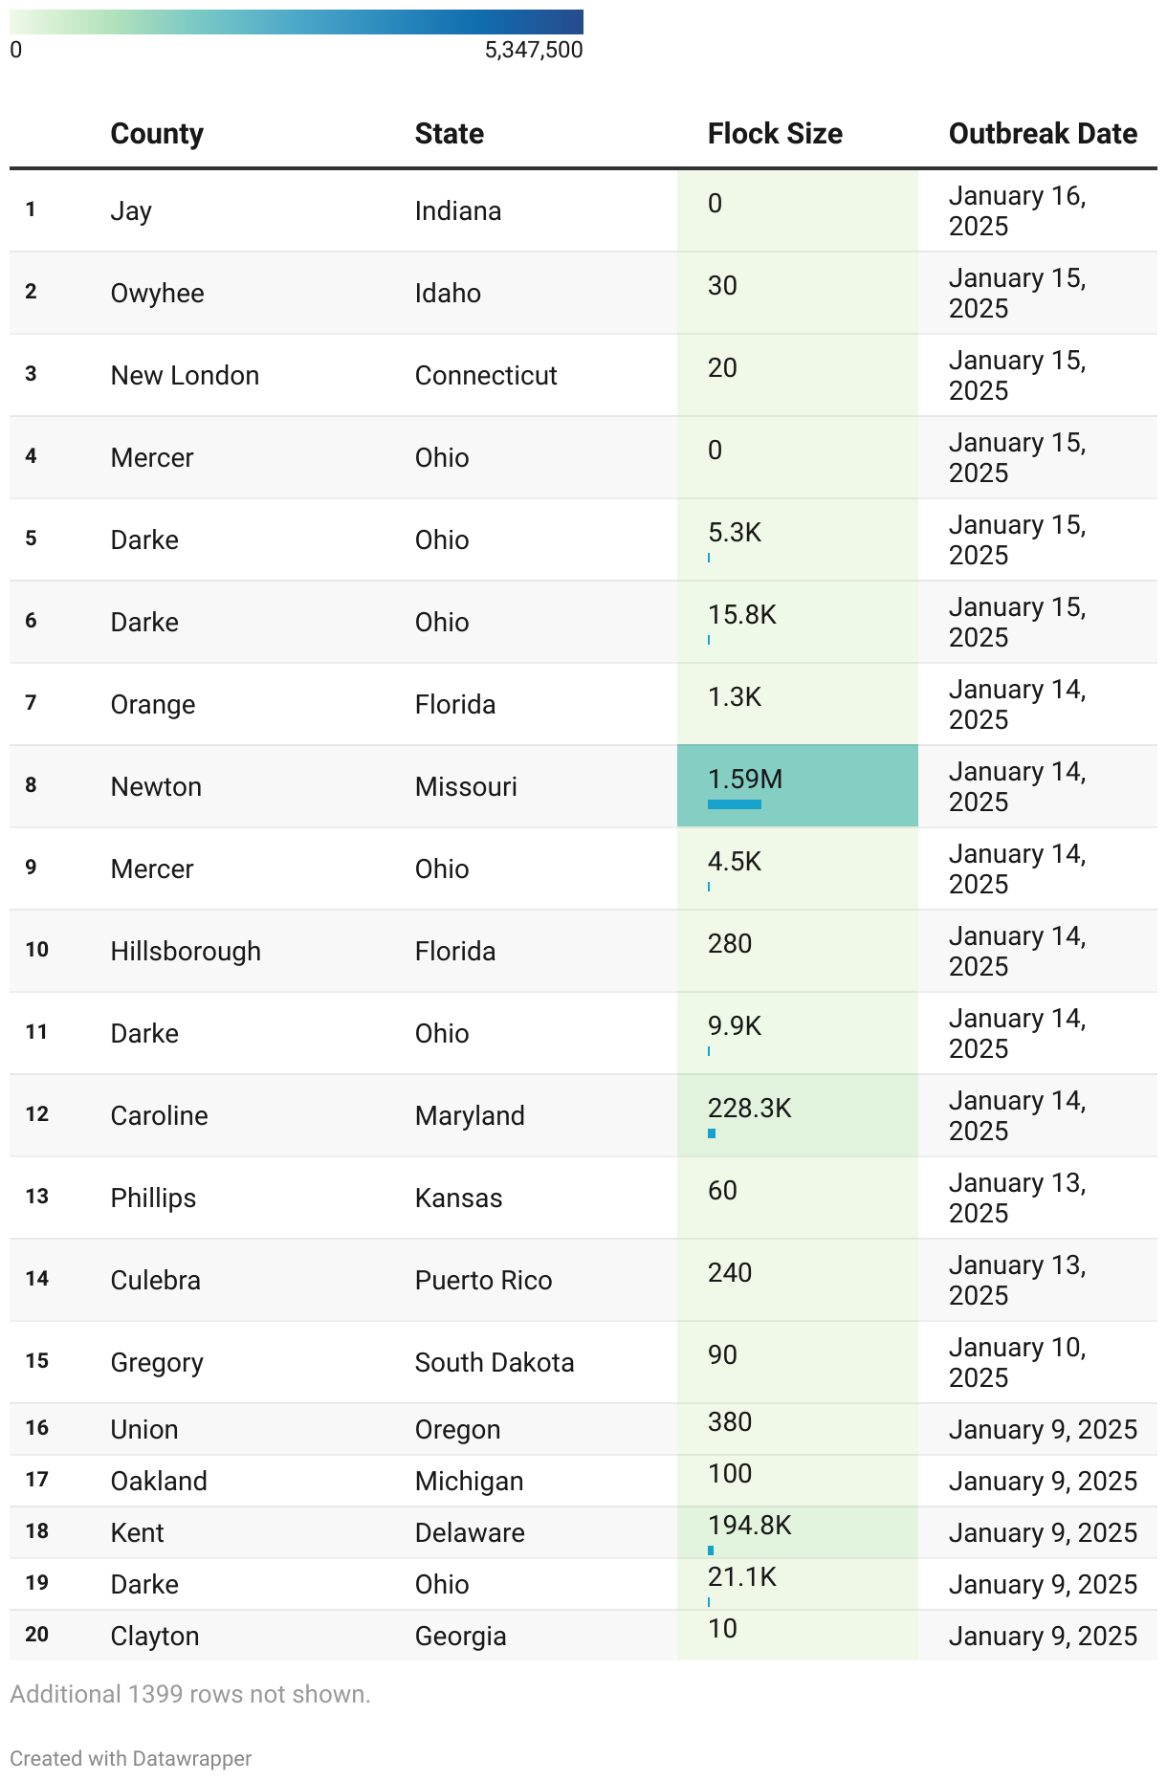1167x1781 pixels.
Task: Select the Connecticut state cell
Action: click(486, 375)
